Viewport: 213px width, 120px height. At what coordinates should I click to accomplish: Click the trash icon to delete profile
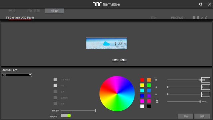pyautogui.click(x=206, y=18)
